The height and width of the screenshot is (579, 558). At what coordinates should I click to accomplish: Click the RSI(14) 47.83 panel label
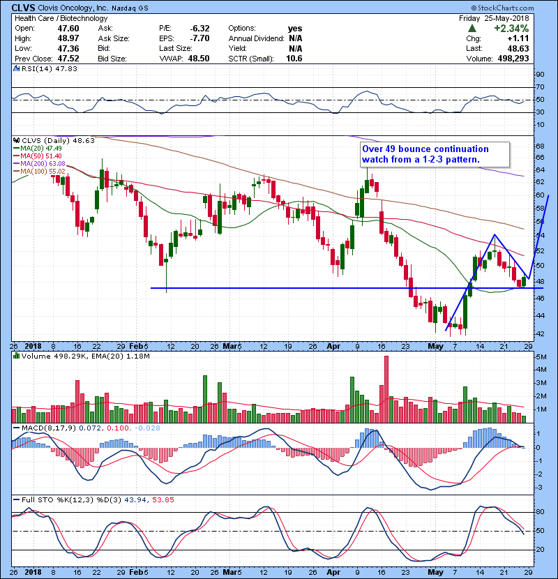click(x=50, y=68)
